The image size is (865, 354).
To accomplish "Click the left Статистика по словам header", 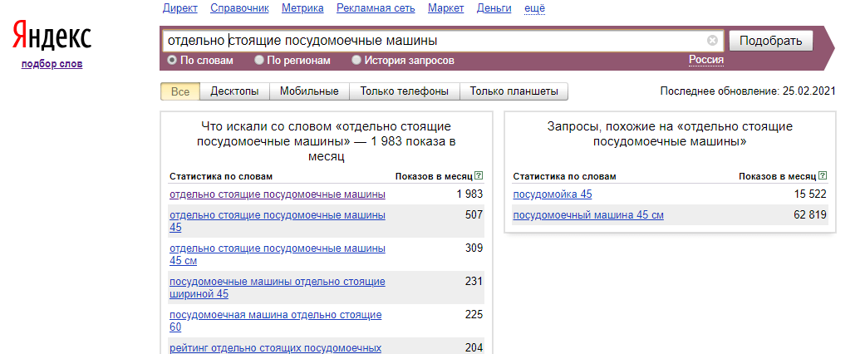I will pyautogui.click(x=221, y=176).
